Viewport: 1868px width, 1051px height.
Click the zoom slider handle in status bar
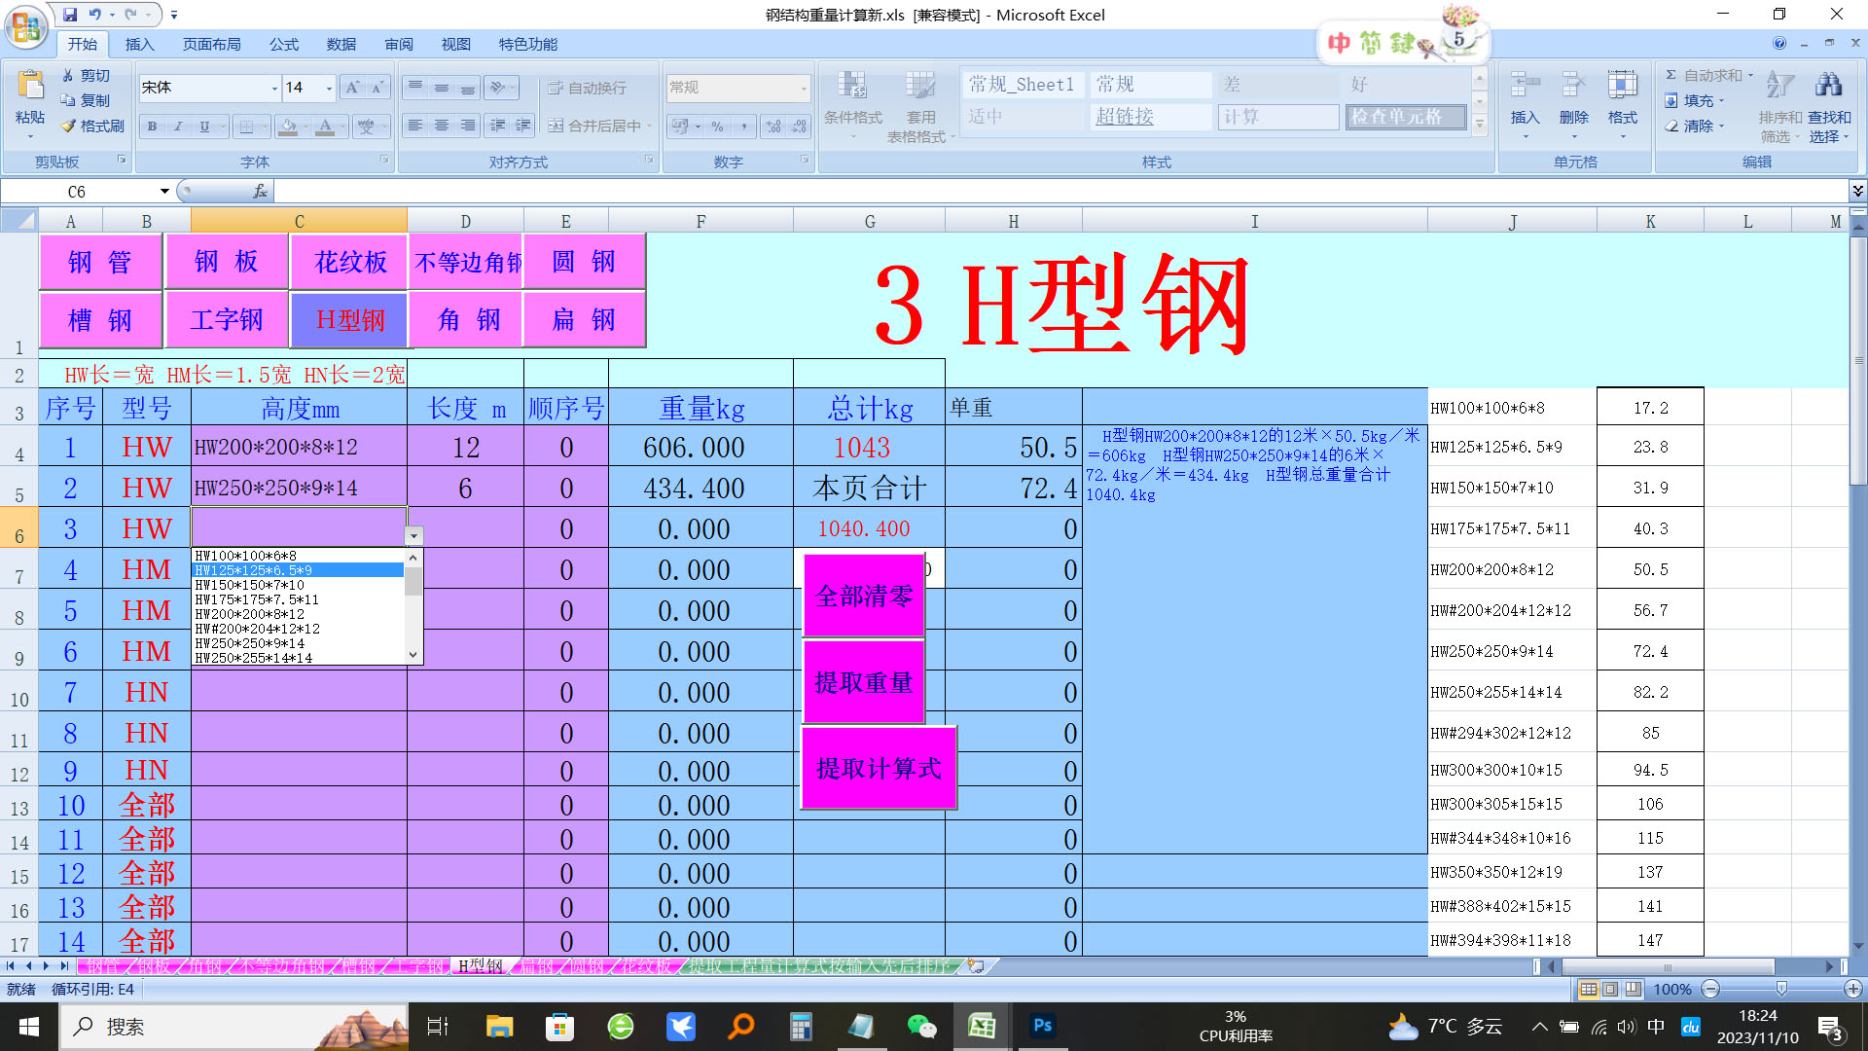click(x=1781, y=989)
